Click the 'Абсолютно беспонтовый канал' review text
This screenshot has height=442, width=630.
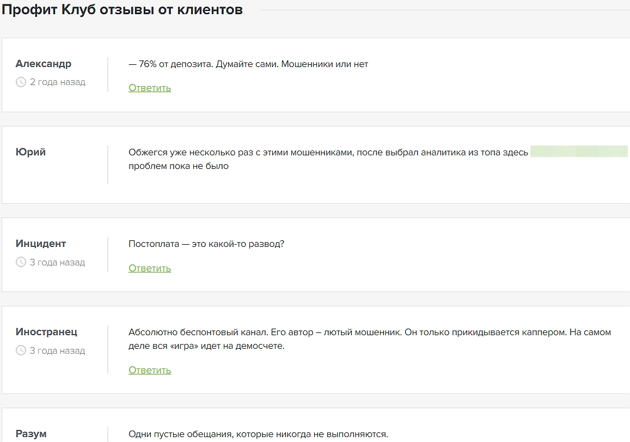[370, 332]
